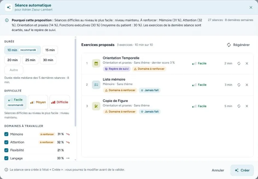Click Jamais fait tag under Copie de Figure
Image resolution: width=258 pixels, height=179 pixels.
click(149, 112)
